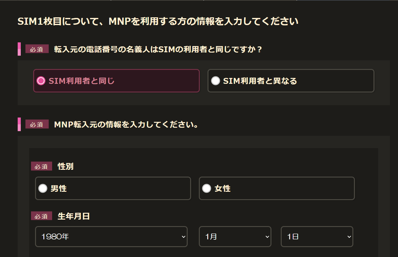Click the chevron arrow on the 1日 selector
The width and height of the screenshot is (398, 257).
[x=349, y=237]
